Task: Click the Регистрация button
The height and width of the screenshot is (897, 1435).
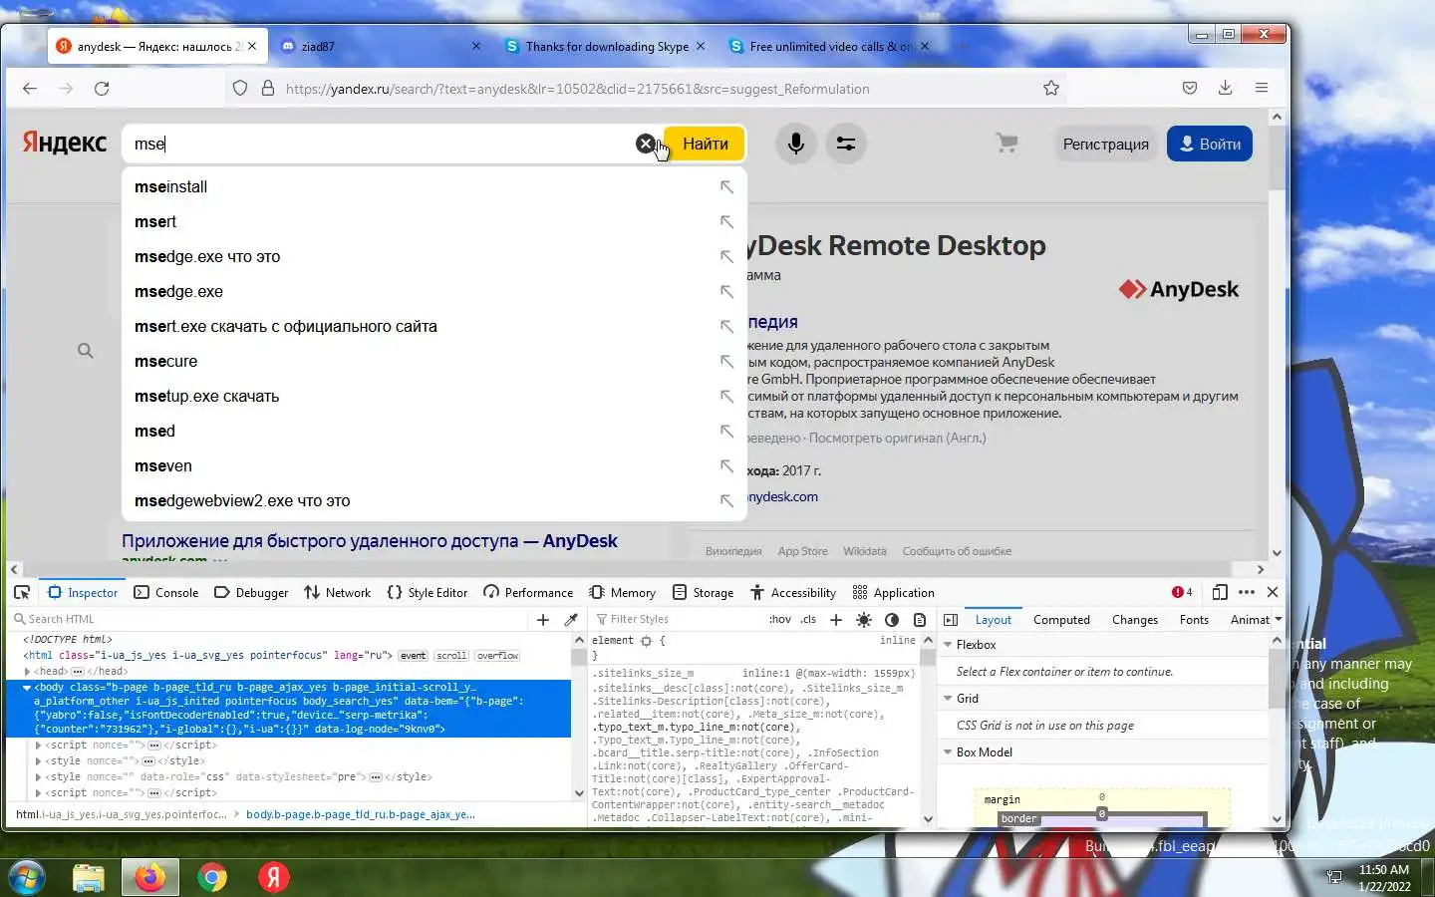Action: tap(1105, 144)
